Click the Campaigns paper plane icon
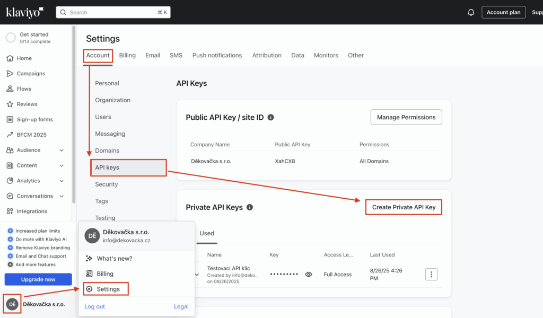 point(10,73)
